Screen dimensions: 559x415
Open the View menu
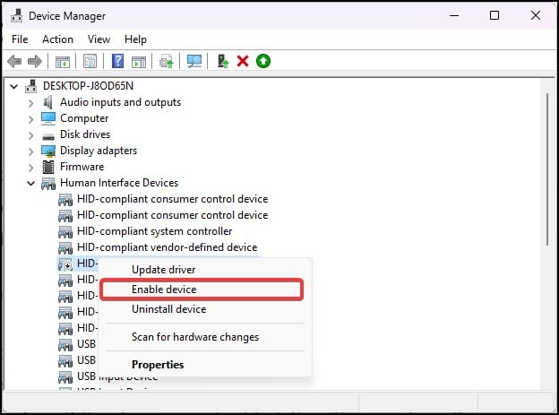pos(99,39)
